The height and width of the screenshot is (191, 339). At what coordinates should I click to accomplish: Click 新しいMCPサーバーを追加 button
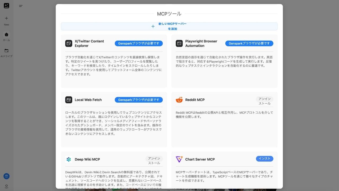click(x=169, y=26)
